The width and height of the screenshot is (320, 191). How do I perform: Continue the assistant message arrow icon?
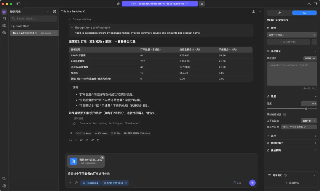coord(76,140)
